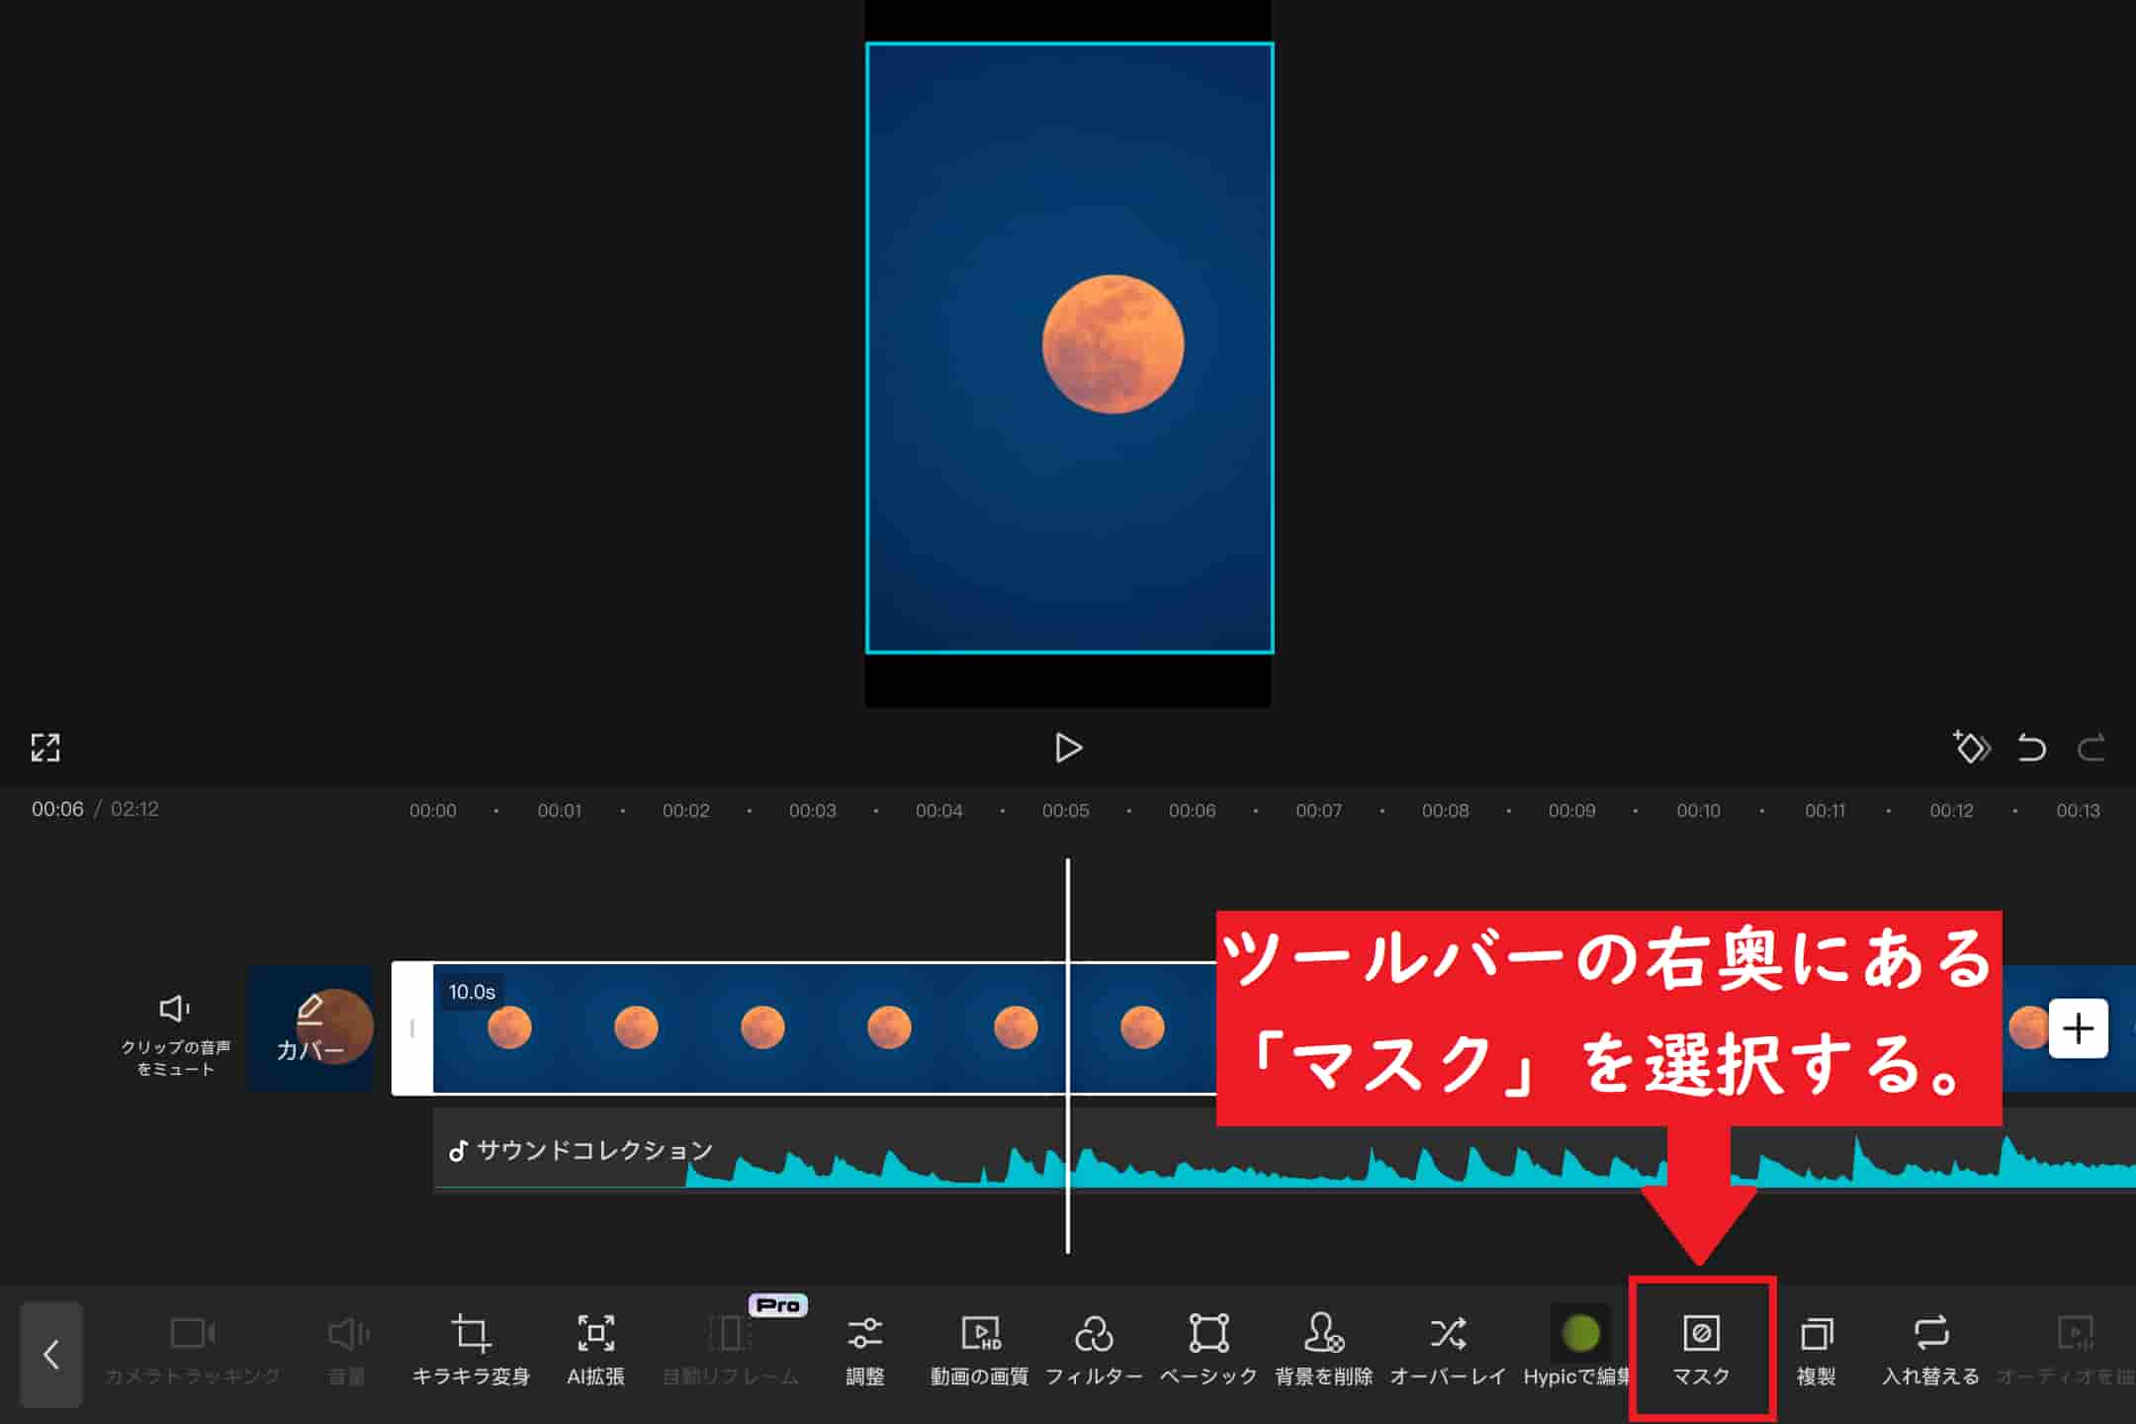
Task: Choose 背景を削除 remove background tool
Action: 1323,1347
